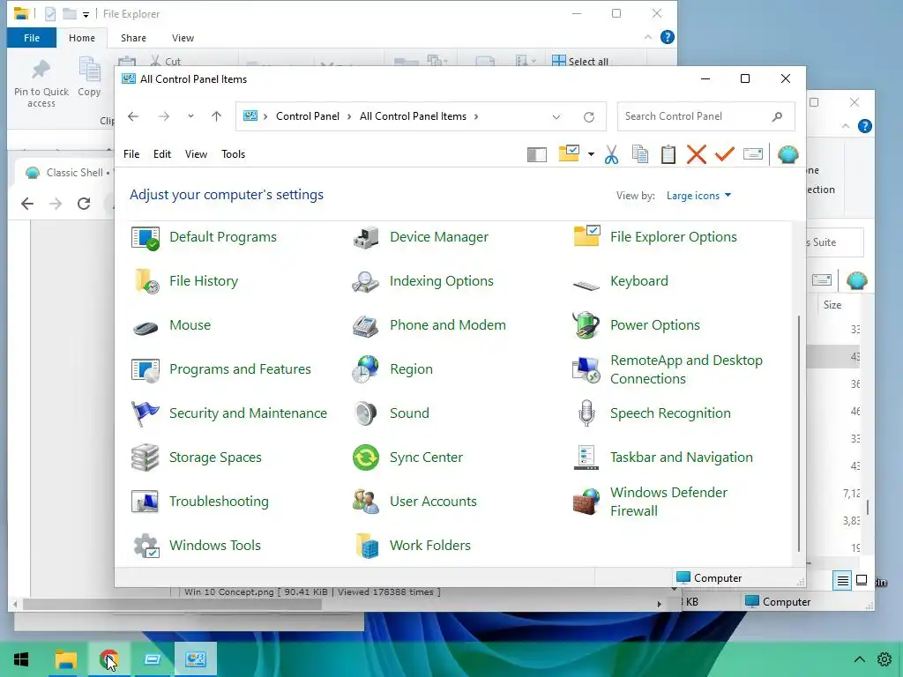Switch to Share tab in File Explorer
This screenshot has width=903, height=677.
pos(134,38)
